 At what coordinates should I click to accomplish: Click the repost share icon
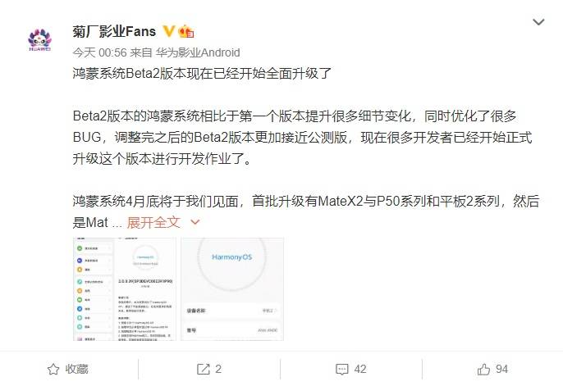pyautogui.click(x=204, y=369)
